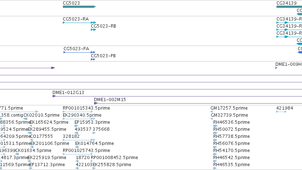
Task: Select EST RP001015343.5prime feature
Action: pyautogui.click(x=78, y=112)
